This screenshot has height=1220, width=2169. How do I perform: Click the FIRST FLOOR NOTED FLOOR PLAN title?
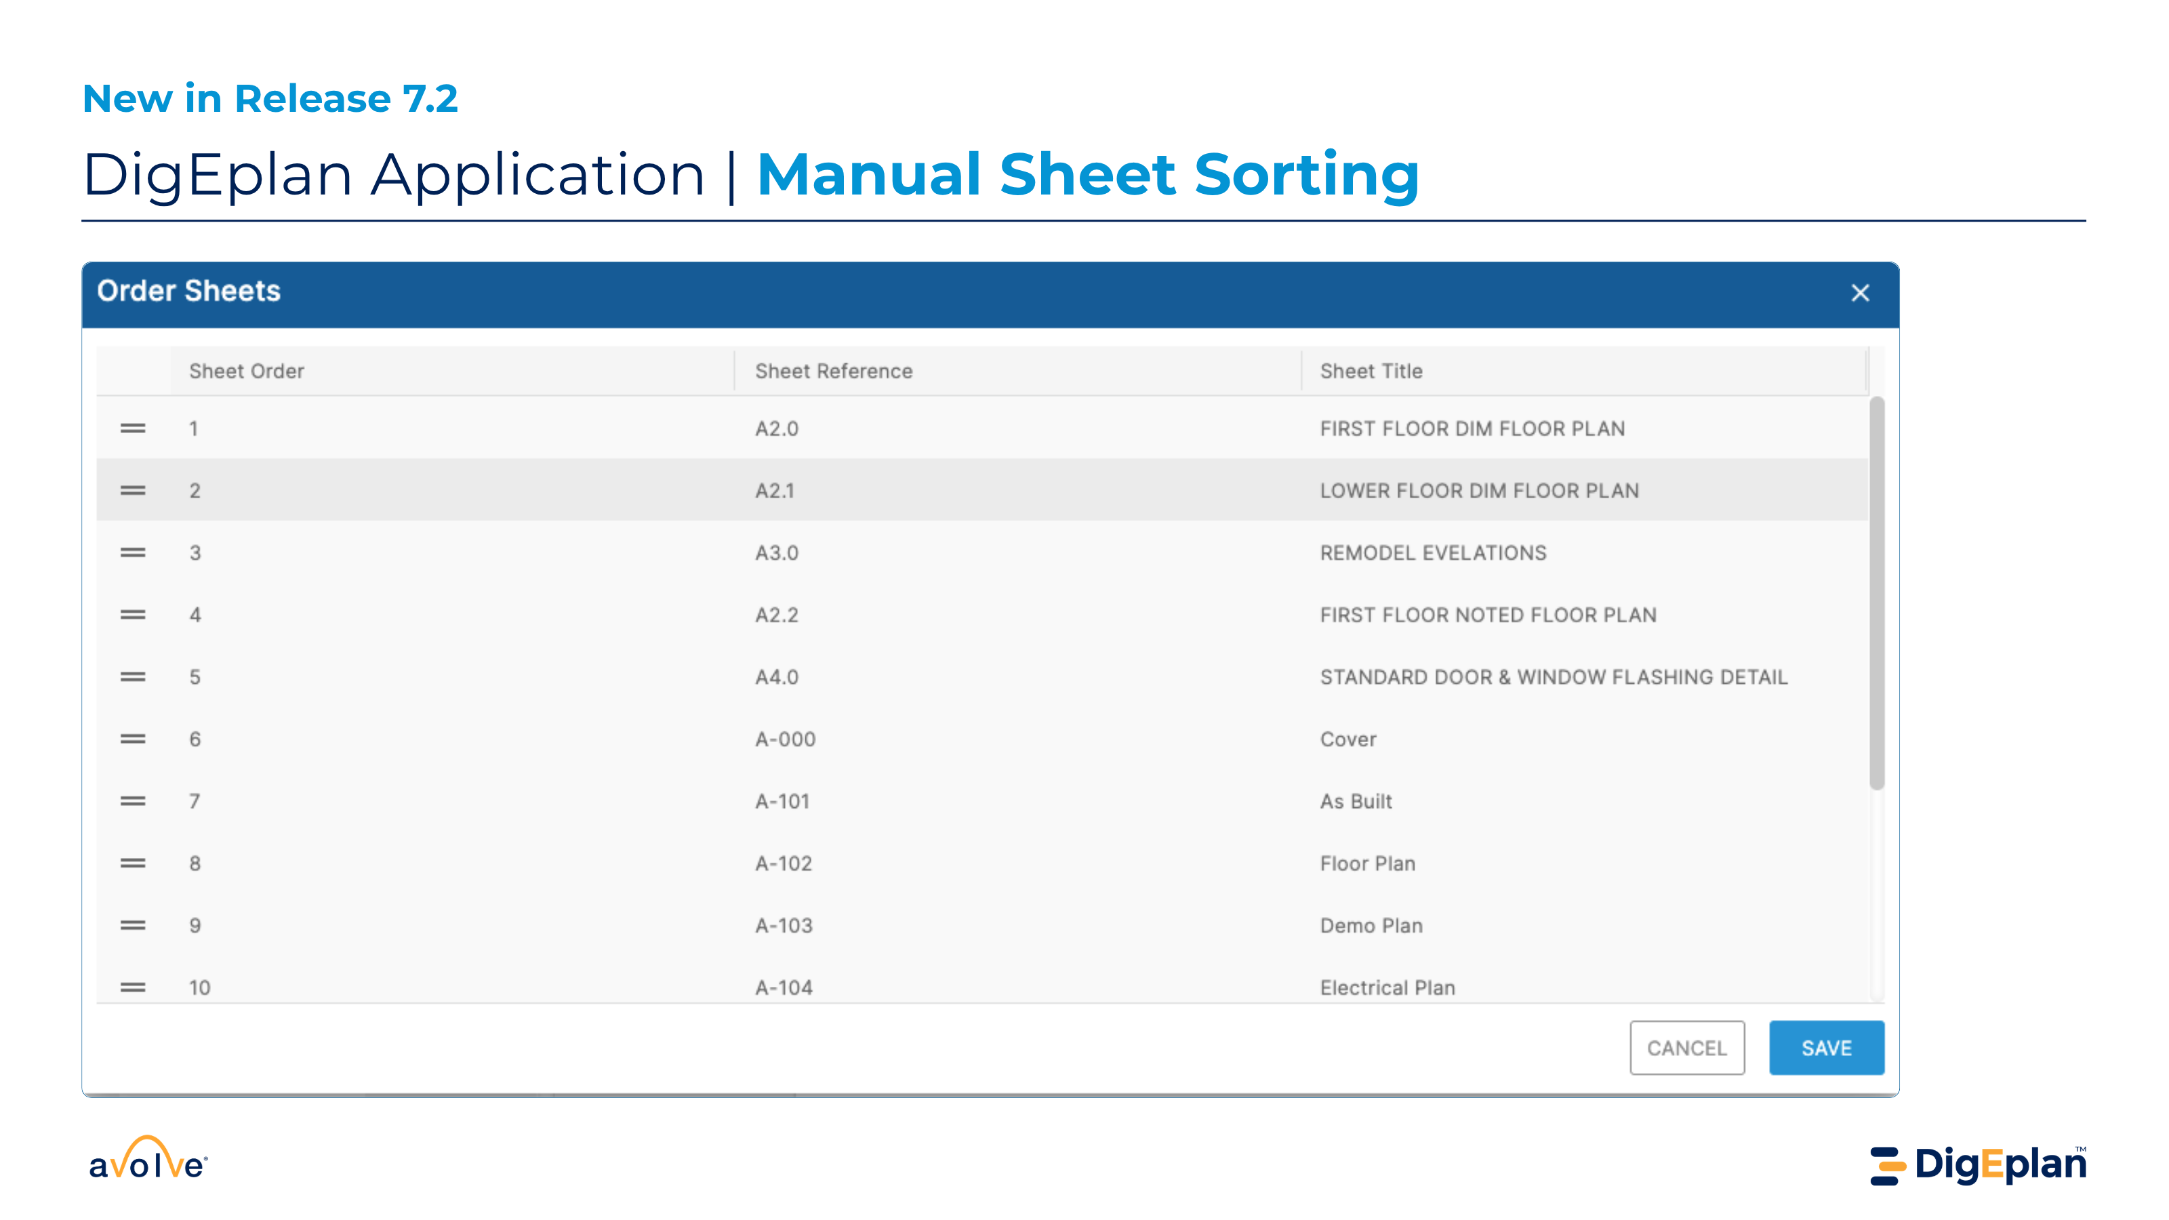[x=1488, y=615]
